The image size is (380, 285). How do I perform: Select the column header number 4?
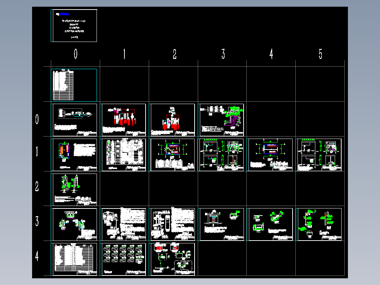pos(271,54)
